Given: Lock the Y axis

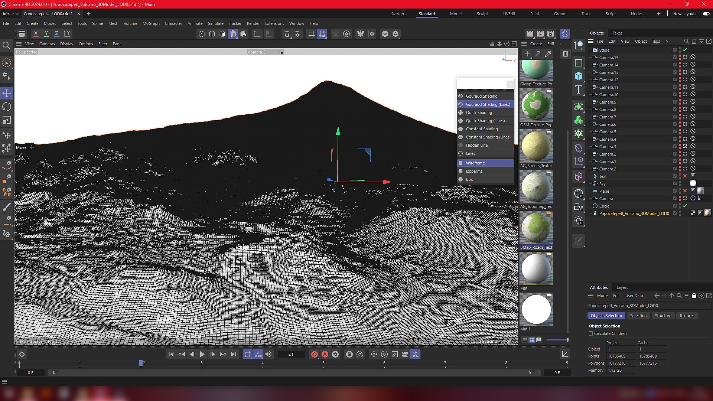Looking at the screenshot, I should tap(46, 34).
